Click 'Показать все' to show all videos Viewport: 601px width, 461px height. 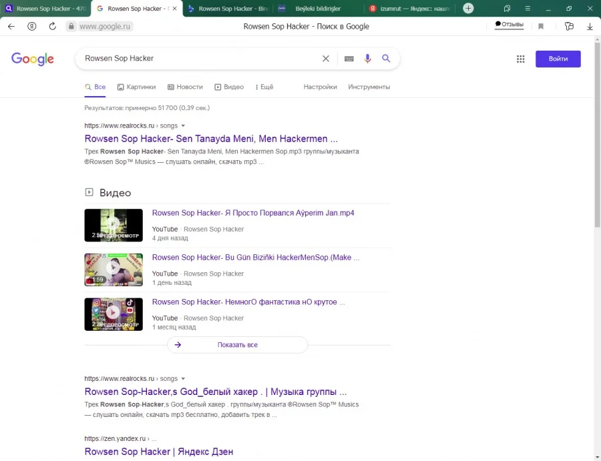237,345
